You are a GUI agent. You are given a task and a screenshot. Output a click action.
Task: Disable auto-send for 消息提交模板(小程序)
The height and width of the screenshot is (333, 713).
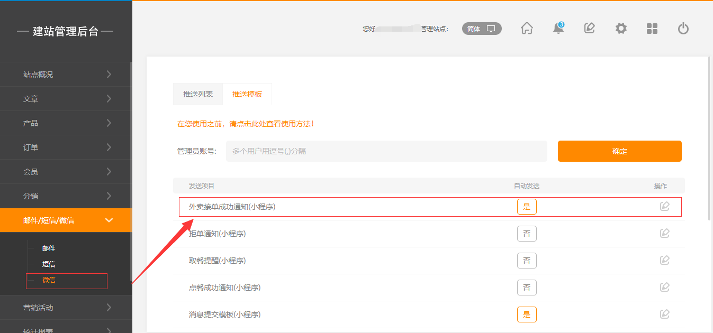tap(527, 314)
